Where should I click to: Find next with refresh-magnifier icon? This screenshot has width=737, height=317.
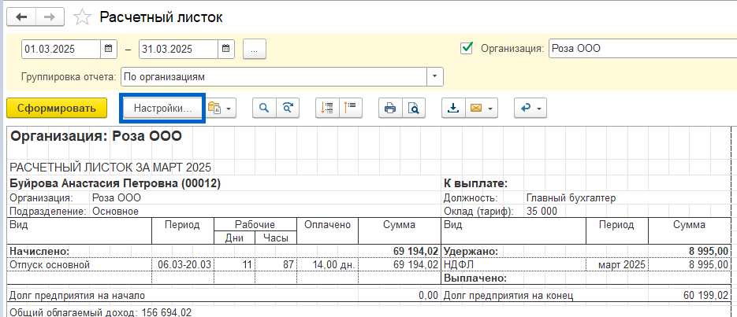(288, 109)
